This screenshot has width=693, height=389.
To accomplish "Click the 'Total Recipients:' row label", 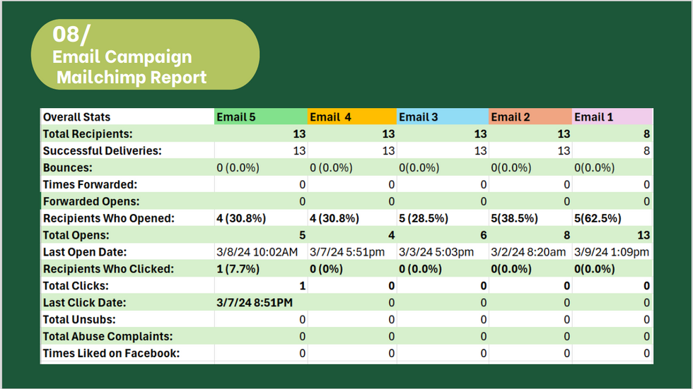I will pyautogui.click(x=88, y=133).
